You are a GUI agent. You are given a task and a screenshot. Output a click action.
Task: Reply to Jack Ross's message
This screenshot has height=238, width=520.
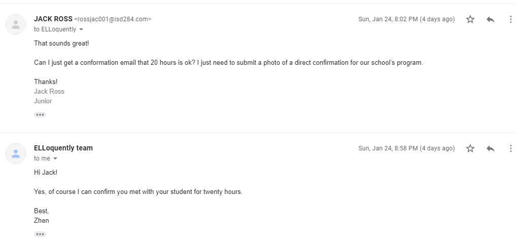click(490, 19)
